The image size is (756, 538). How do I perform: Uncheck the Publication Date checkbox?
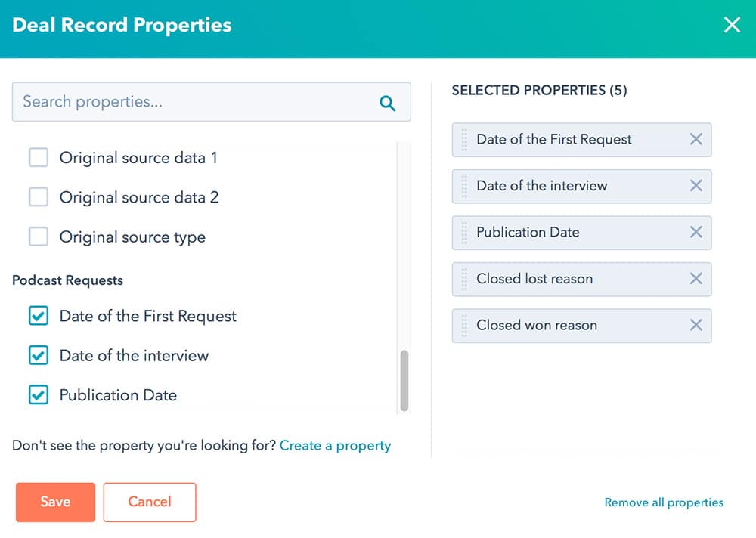(39, 394)
